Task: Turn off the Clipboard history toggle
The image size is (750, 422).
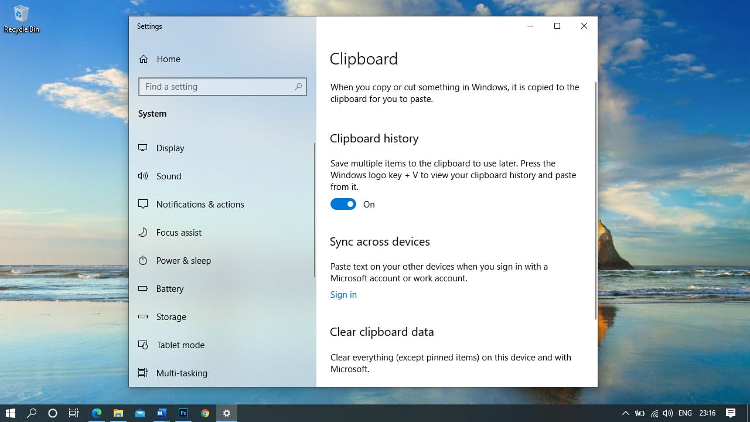Action: (x=343, y=204)
